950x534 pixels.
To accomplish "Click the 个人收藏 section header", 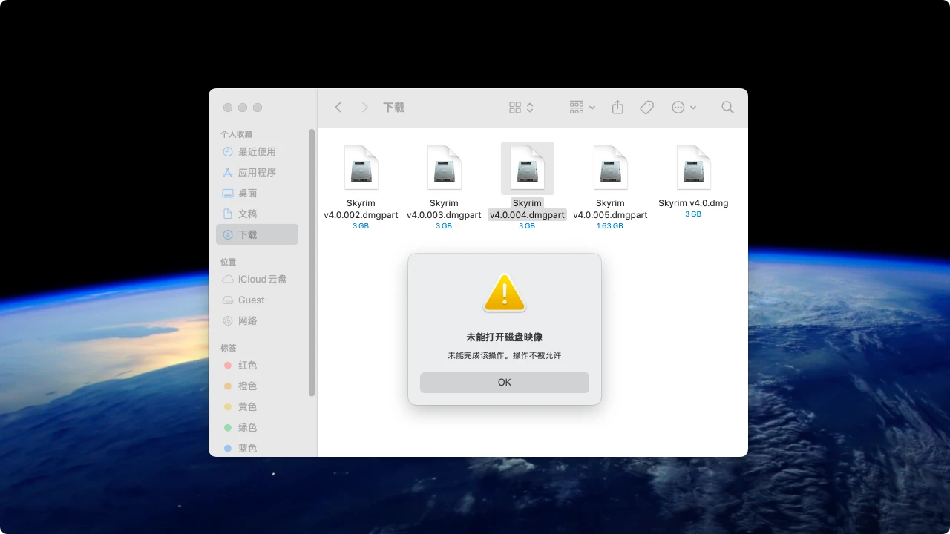I will coord(236,134).
